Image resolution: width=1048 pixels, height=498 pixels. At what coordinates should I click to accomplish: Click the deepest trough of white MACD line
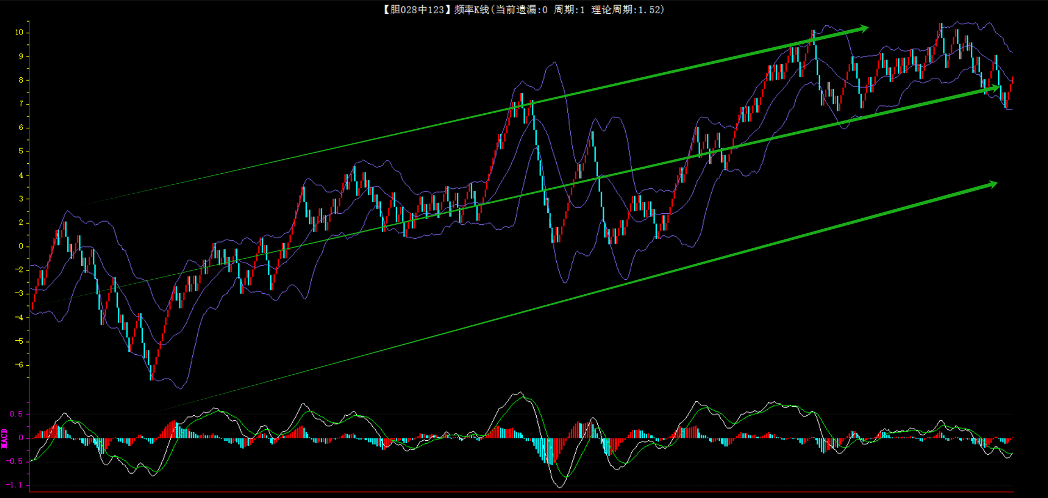pos(558,486)
